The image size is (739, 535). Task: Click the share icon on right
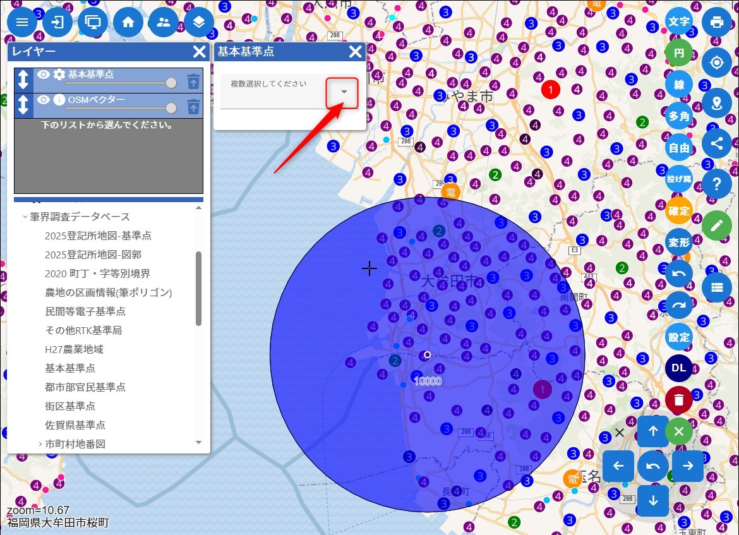(x=716, y=143)
